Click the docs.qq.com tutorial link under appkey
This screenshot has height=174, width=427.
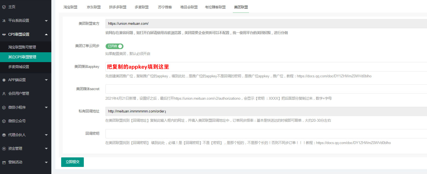pyautogui.click(x=334, y=76)
